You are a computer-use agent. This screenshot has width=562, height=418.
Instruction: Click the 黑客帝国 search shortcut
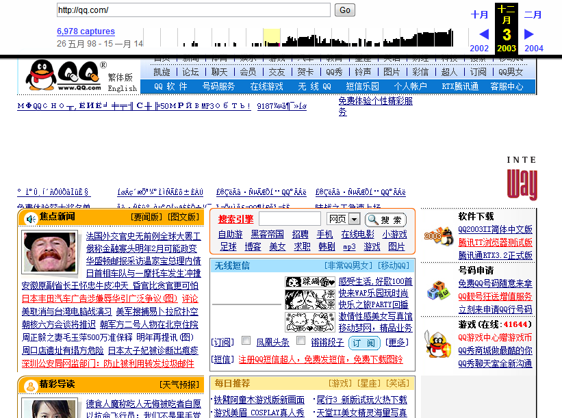[267, 234]
